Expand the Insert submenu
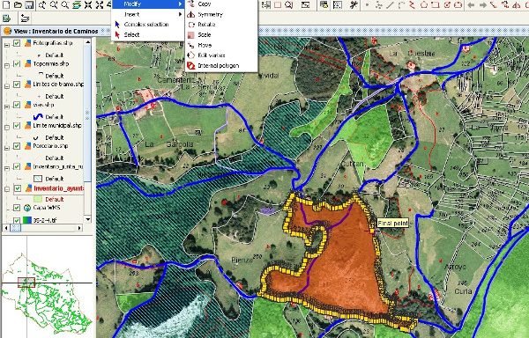The height and width of the screenshot is (338, 529). pyautogui.click(x=148, y=14)
